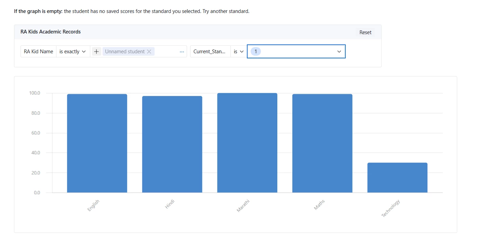Click the Technology axis label

[x=391, y=208]
